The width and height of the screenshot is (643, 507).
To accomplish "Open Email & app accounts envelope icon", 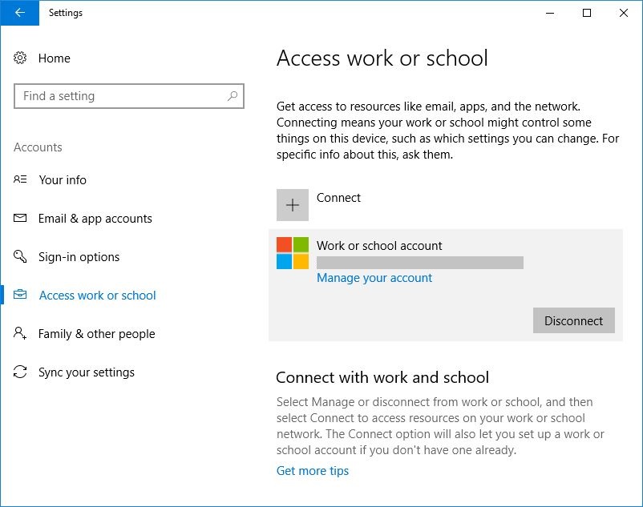I will [19, 218].
